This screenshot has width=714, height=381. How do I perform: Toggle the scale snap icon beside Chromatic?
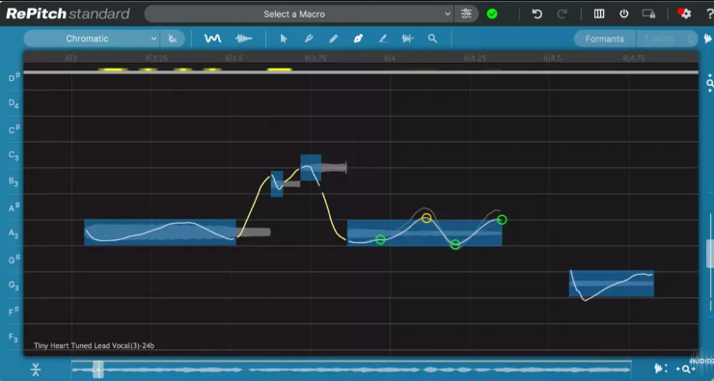pos(173,39)
